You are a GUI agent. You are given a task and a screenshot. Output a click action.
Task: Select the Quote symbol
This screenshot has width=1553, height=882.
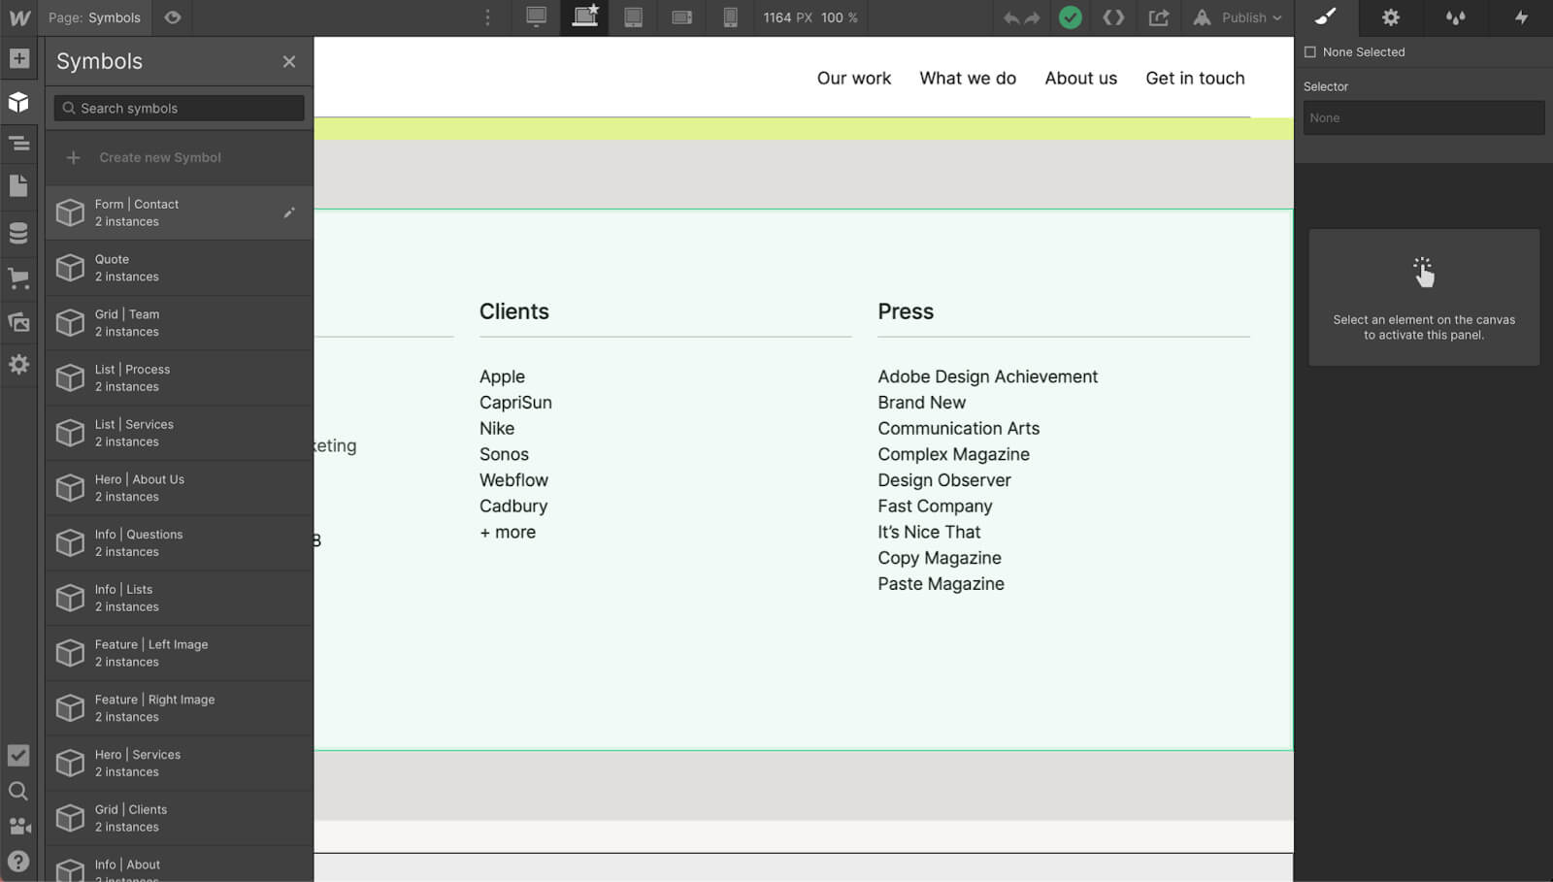[180, 268]
